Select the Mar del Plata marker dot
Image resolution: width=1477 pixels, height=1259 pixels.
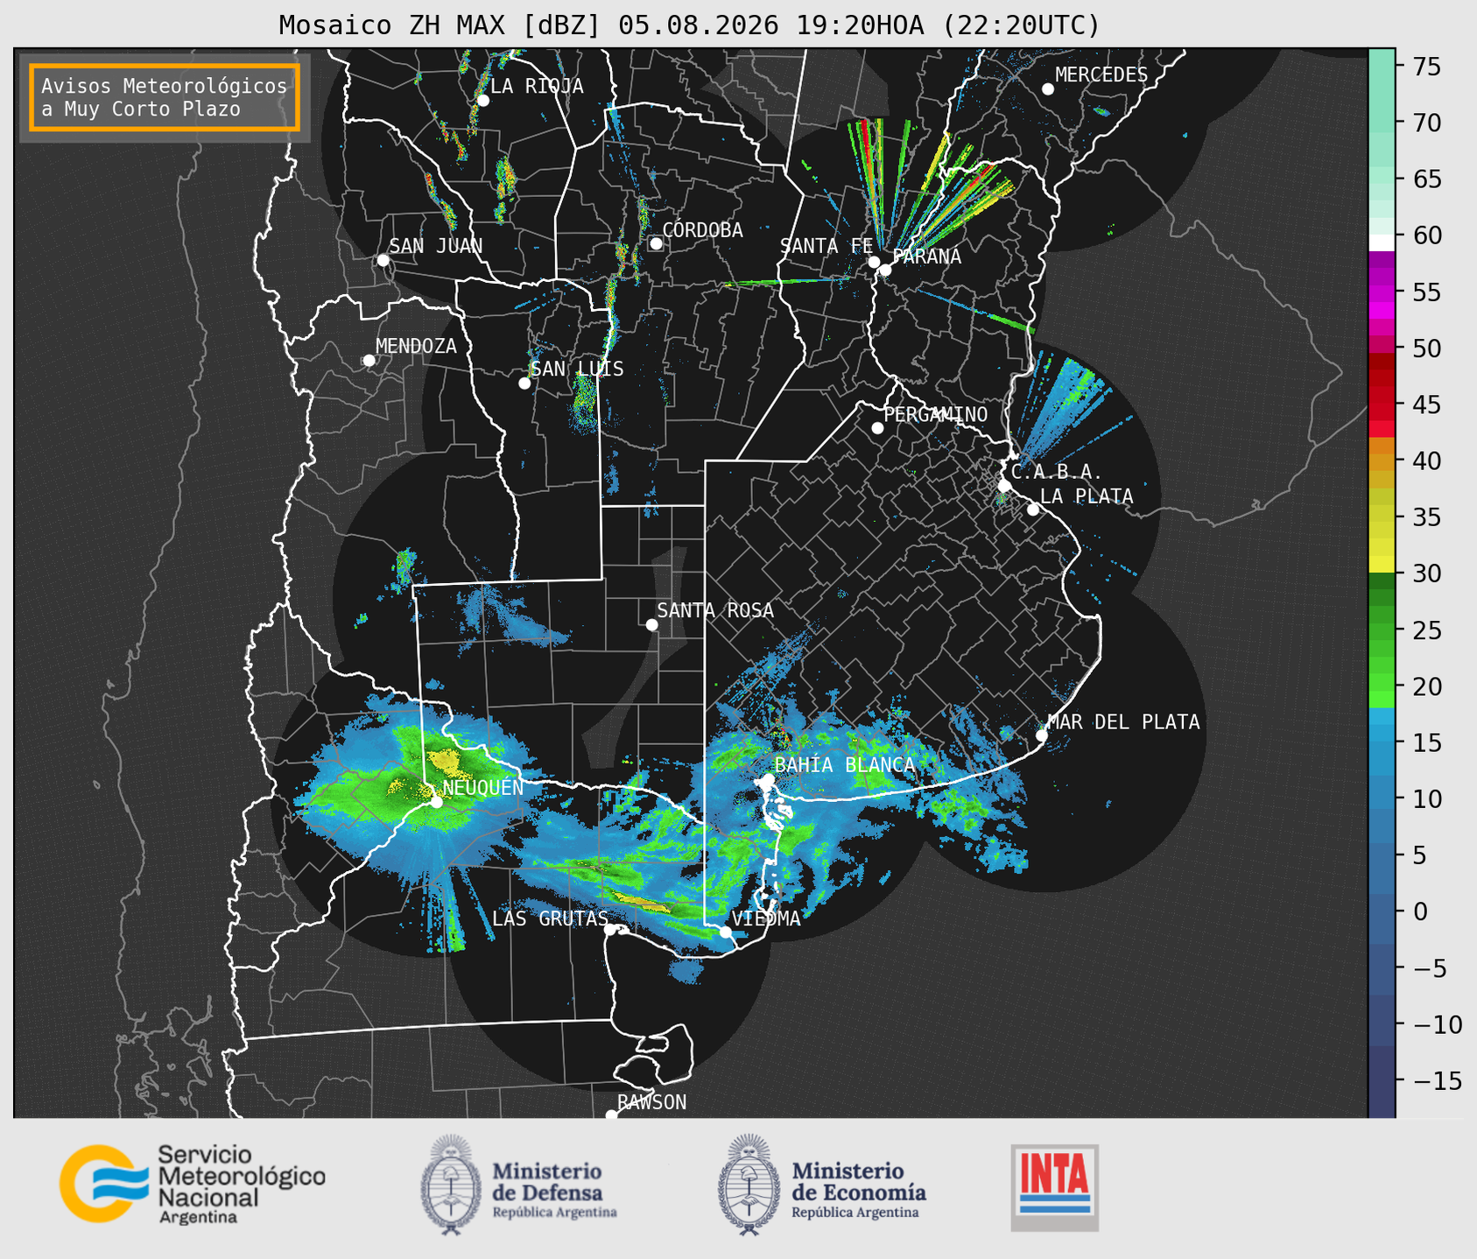pos(1041,735)
